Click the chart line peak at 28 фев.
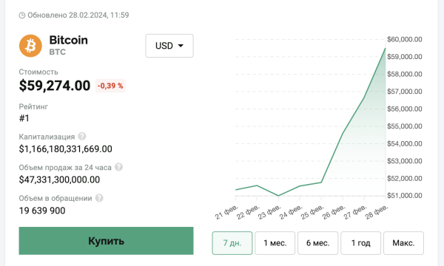 pos(385,49)
